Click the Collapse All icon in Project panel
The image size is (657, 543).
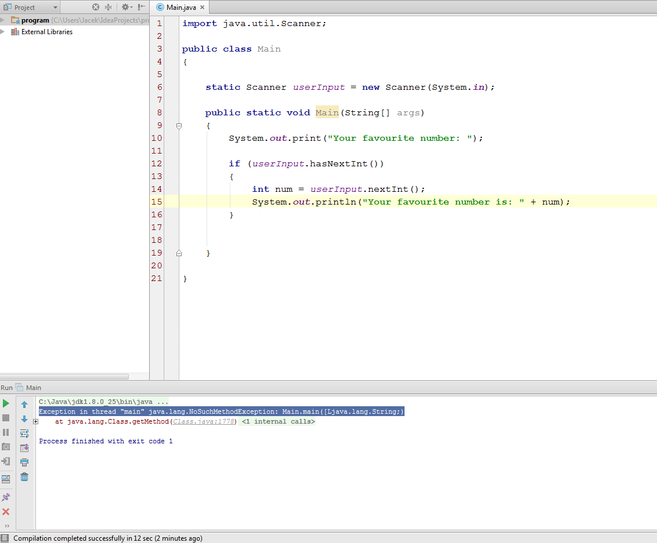(109, 8)
